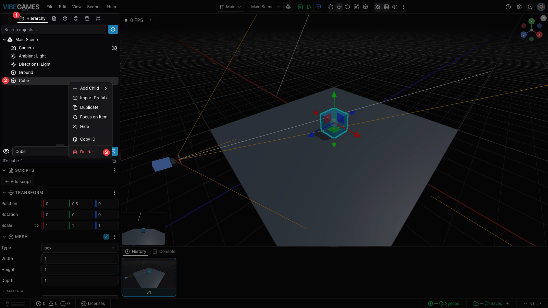Select the v1 history thumbnail
The height and width of the screenshot is (308, 548).
149,277
